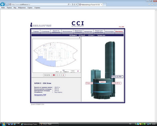Select the fifth Масштаб scale dot
Screen dimensions: 157x126
pos(59,75)
